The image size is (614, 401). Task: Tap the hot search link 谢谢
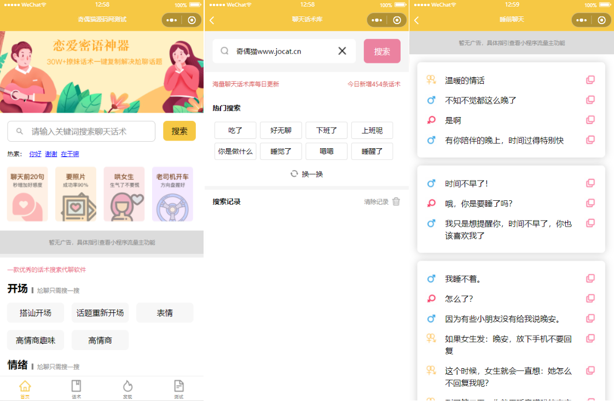pos(51,154)
